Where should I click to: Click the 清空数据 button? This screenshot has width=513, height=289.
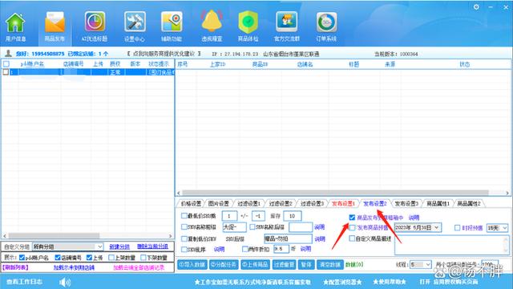pos(330,264)
